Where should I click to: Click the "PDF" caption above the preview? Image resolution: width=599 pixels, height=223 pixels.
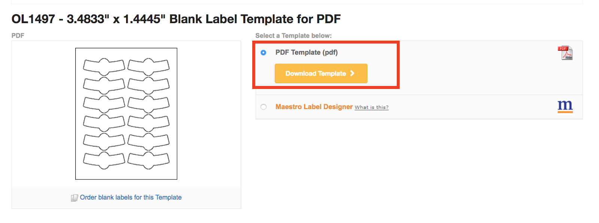point(18,35)
